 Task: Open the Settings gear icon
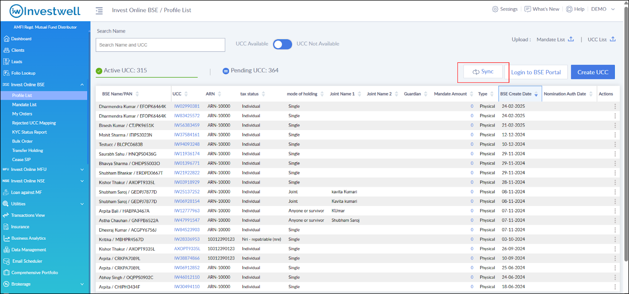[x=495, y=9]
